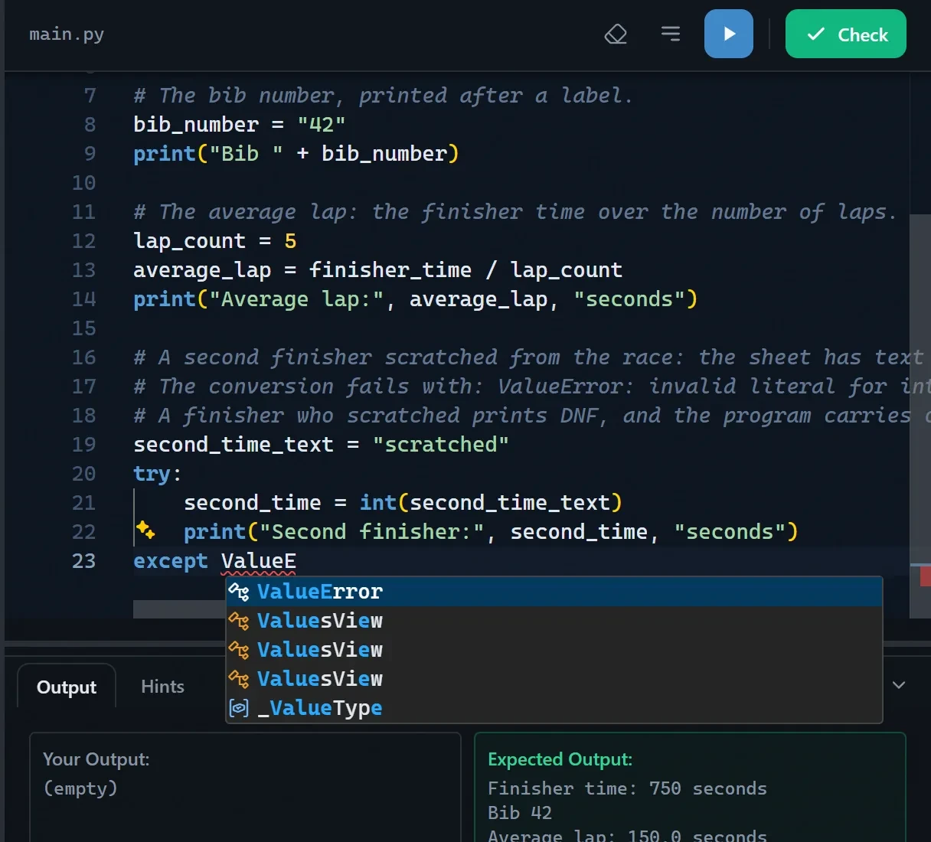Click the 'Expected Output:' heading
Viewport: 931px width, 842px height.
pyautogui.click(x=560, y=759)
